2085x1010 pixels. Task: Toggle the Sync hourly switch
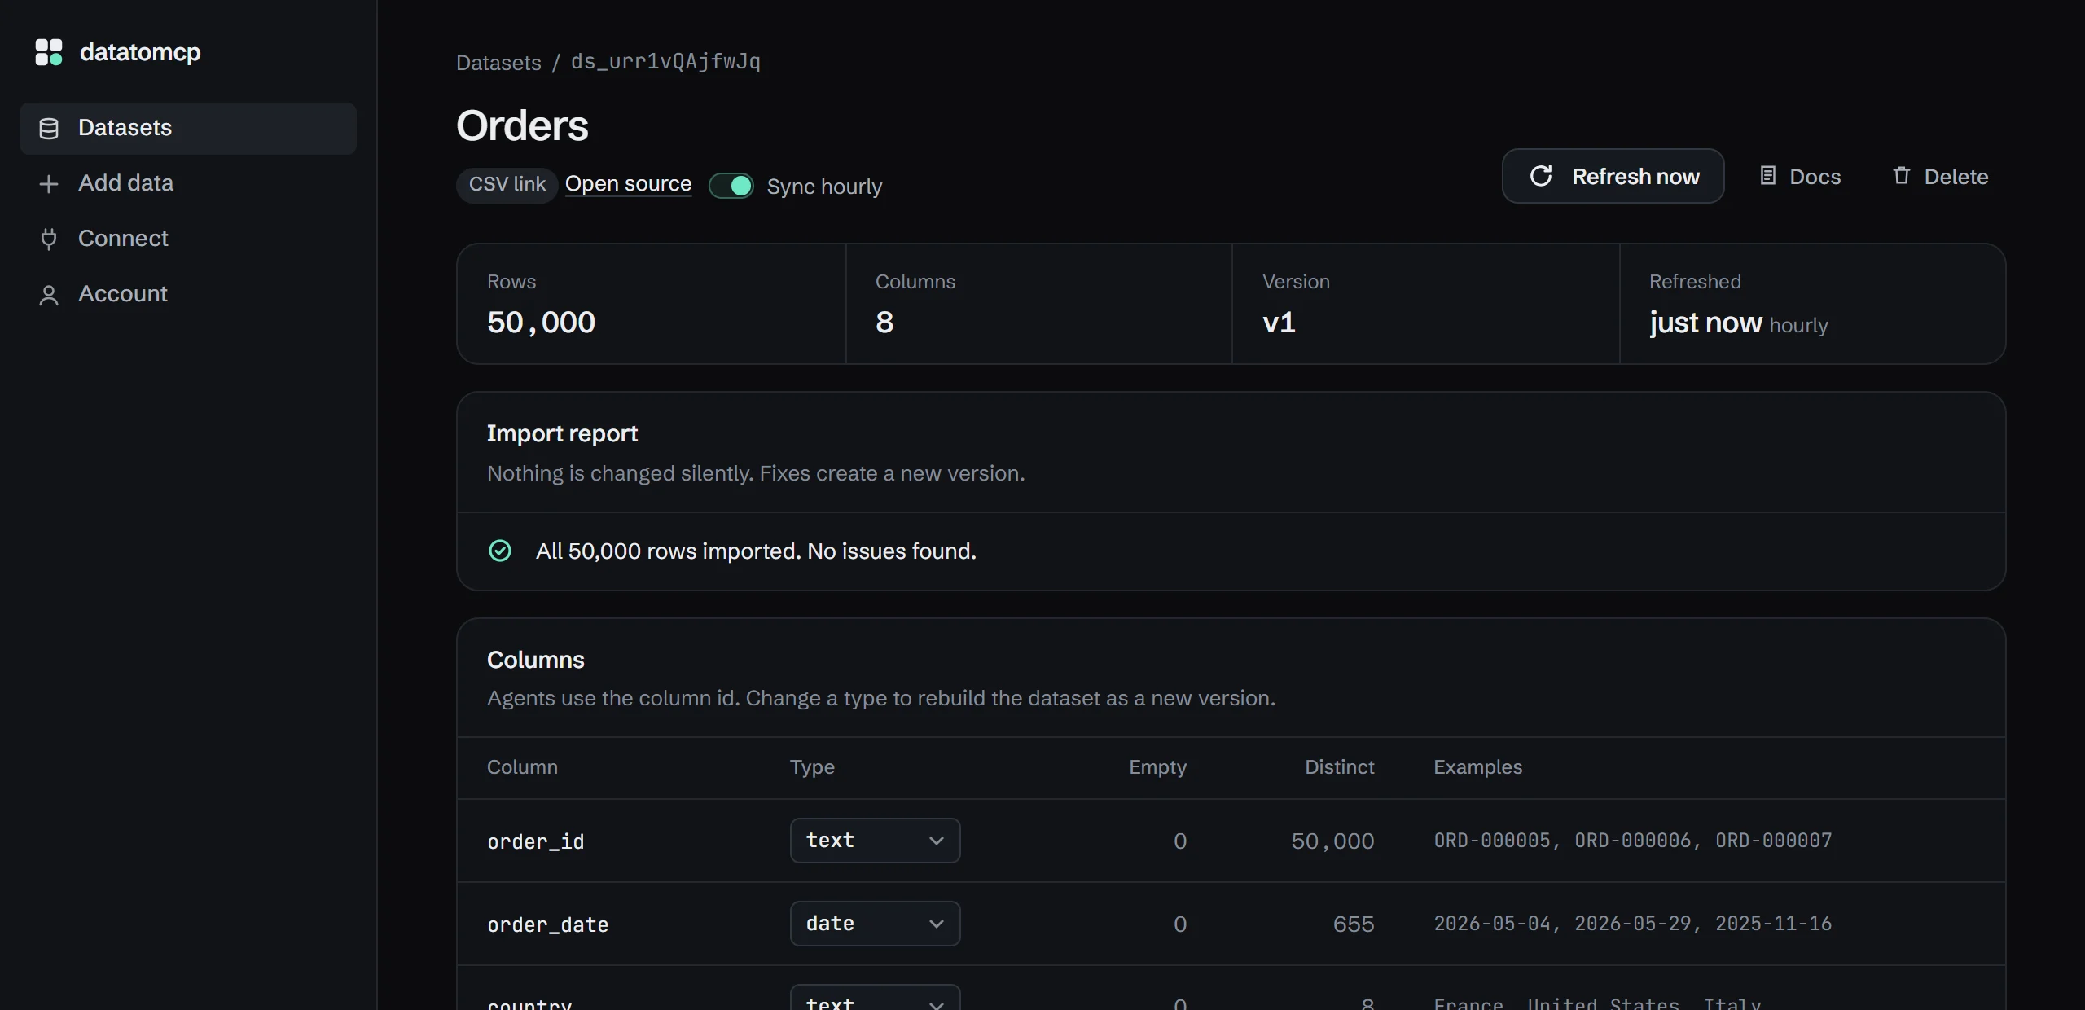click(x=731, y=186)
